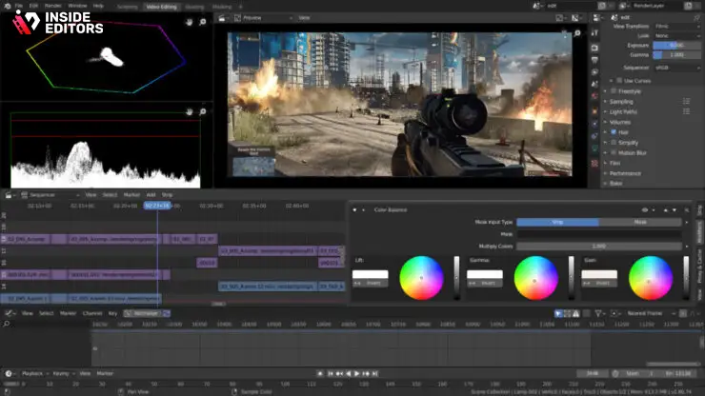This screenshot has width=705, height=396.
Task: Uncheck the Hair checkbox
Action: [614, 132]
